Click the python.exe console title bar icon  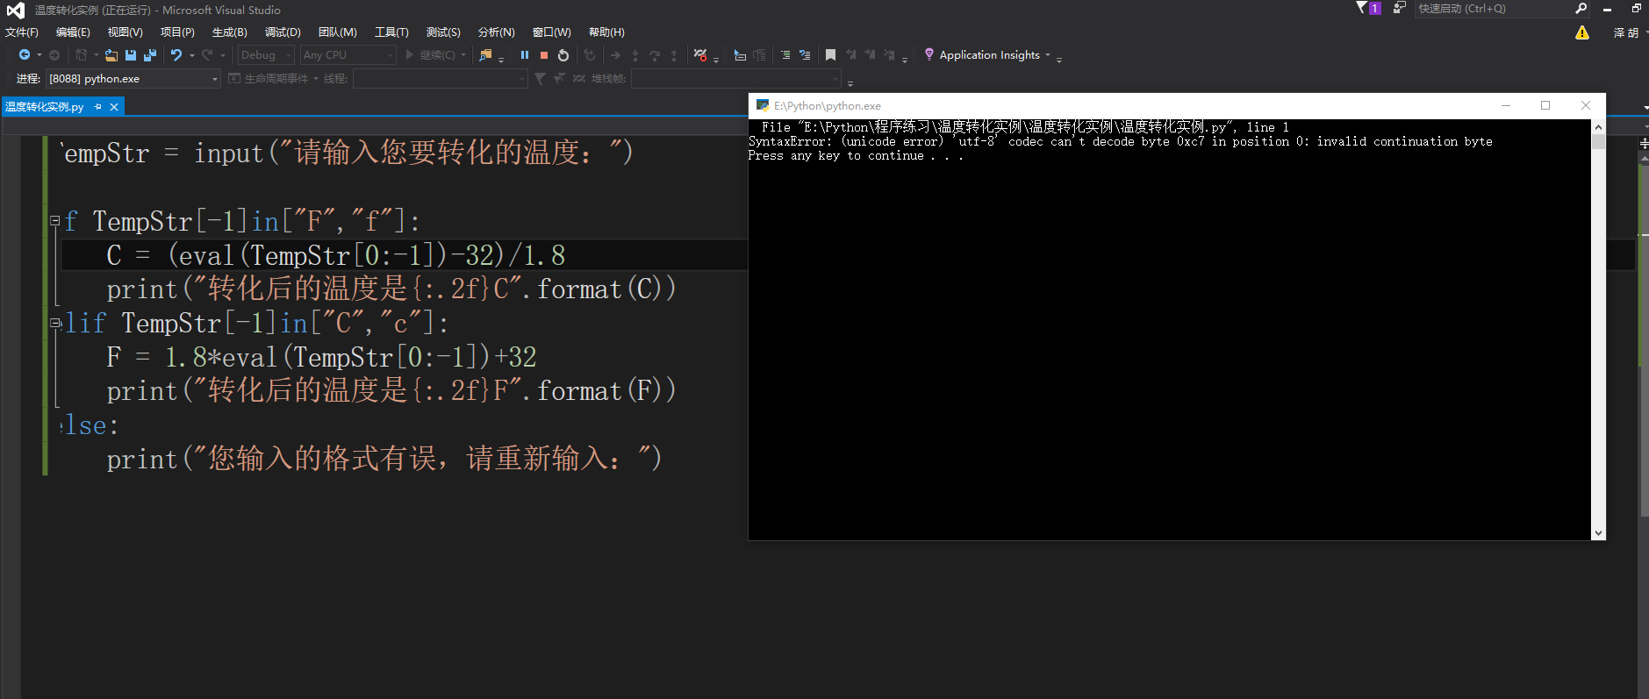tap(763, 106)
